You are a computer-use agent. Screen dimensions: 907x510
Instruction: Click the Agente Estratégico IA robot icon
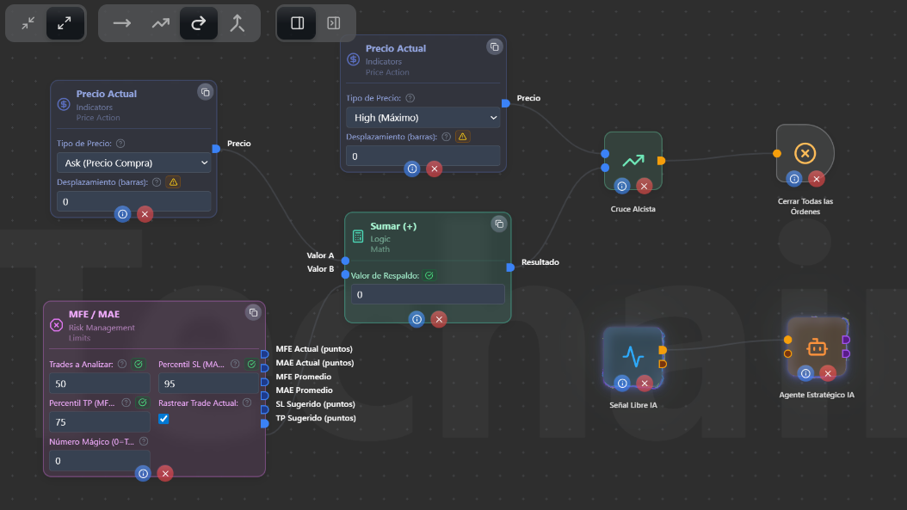tap(816, 347)
